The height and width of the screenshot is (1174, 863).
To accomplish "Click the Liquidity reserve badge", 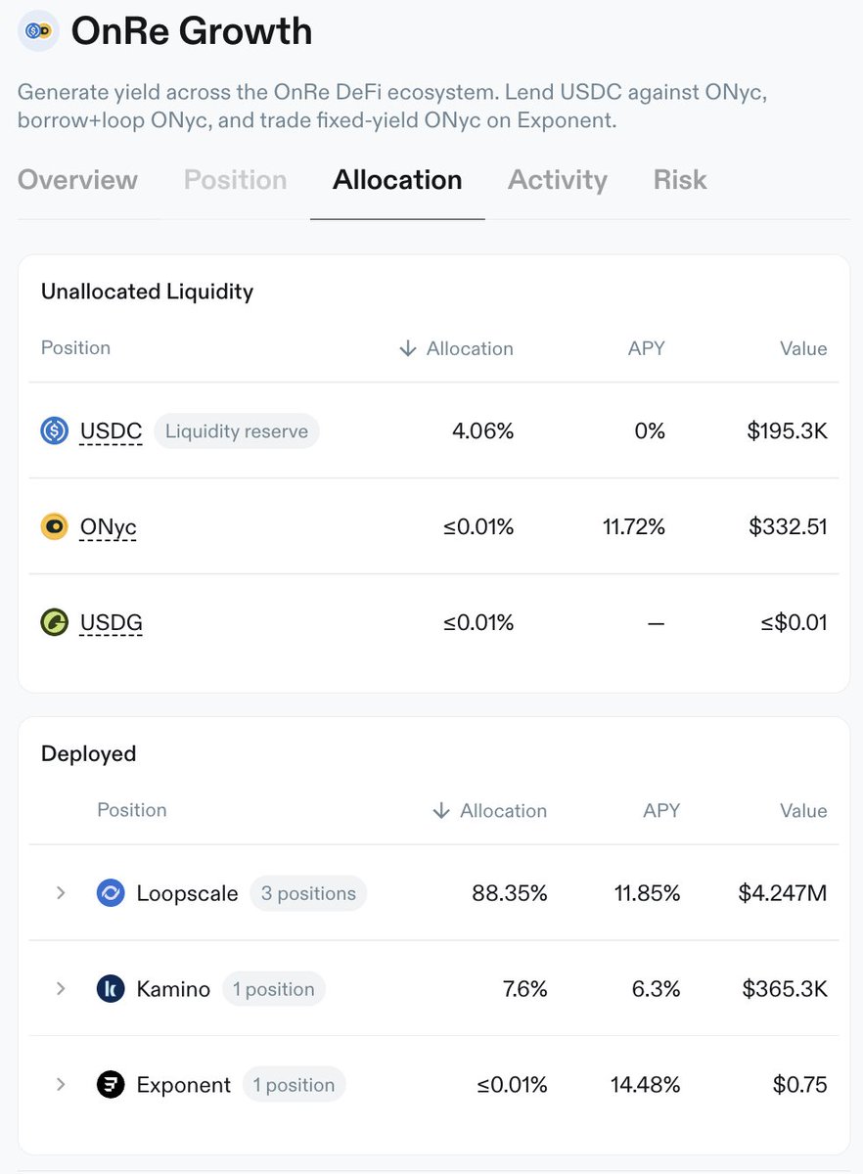I will 237,430.
